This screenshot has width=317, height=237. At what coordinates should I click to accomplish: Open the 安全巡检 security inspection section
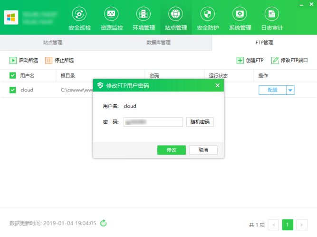(x=79, y=18)
